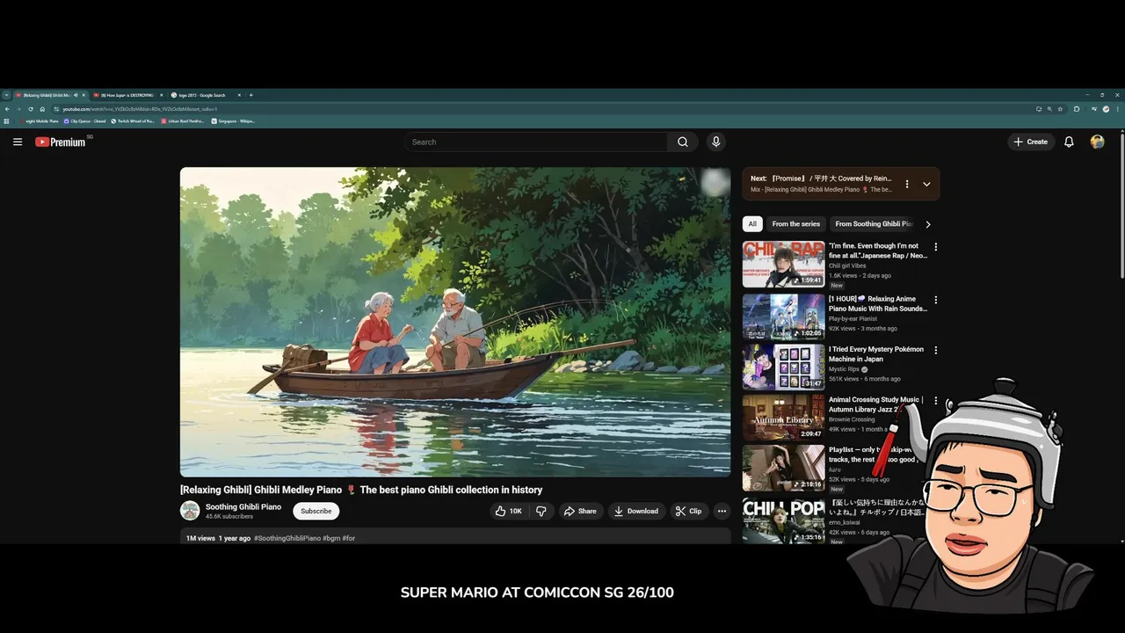Open the Soothing Ghibli Piano channel name

(x=243, y=506)
